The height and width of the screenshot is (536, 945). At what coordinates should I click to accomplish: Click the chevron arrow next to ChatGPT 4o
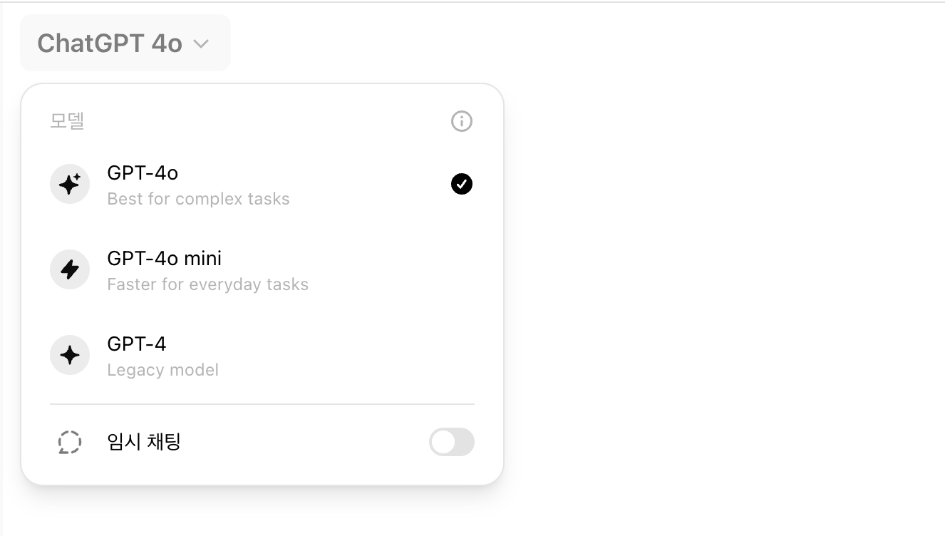[202, 44]
